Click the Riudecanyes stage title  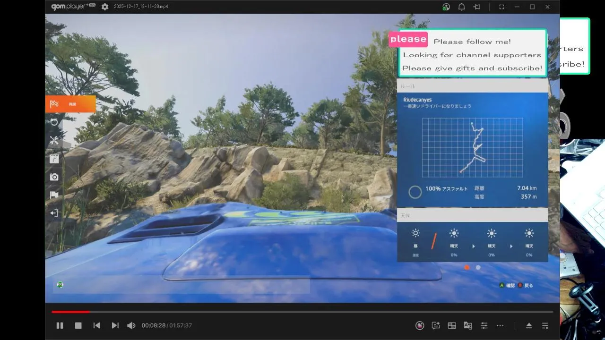point(417,100)
